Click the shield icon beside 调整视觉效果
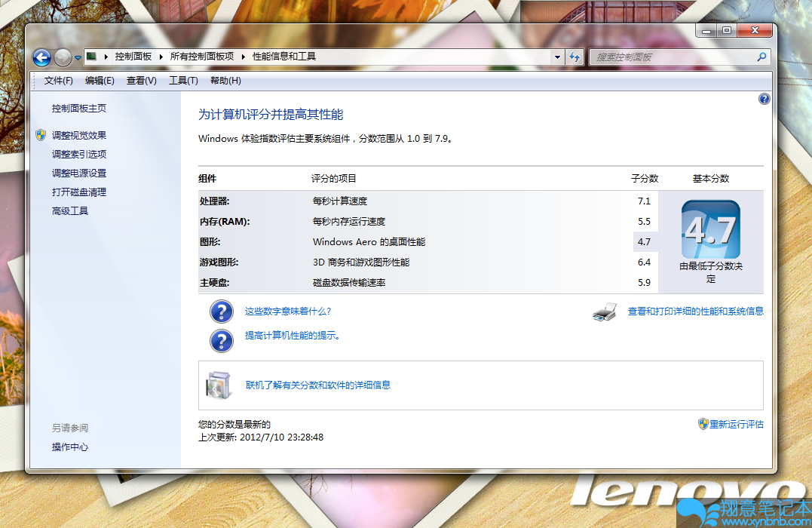 click(41, 136)
